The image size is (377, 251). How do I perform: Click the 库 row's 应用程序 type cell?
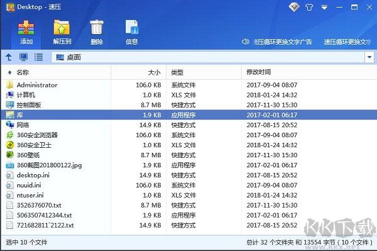[183, 115]
